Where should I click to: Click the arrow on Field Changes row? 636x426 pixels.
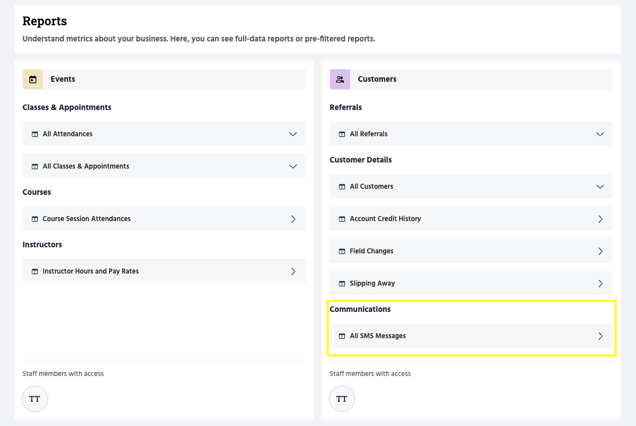[x=600, y=251]
